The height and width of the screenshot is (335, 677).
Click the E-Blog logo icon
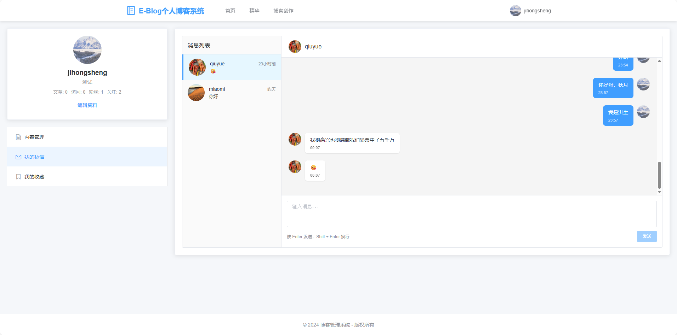click(x=131, y=11)
